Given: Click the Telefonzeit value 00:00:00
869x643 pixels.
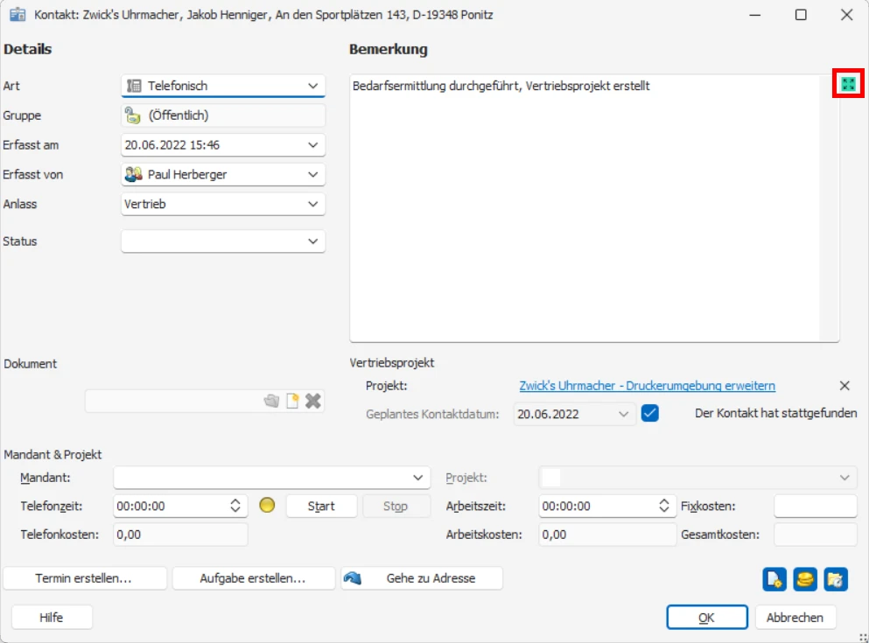Looking at the screenshot, I should pyautogui.click(x=141, y=507).
